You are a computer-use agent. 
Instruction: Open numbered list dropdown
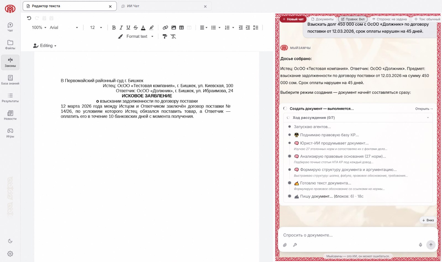pos(230,28)
